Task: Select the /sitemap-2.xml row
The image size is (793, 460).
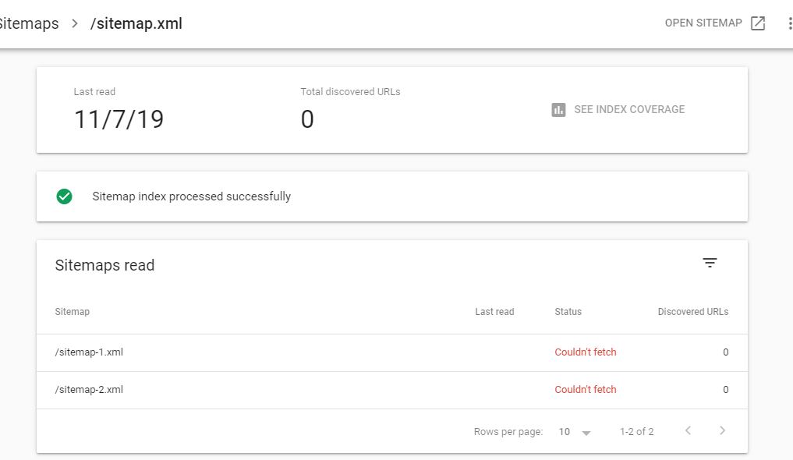Action: click(89, 390)
